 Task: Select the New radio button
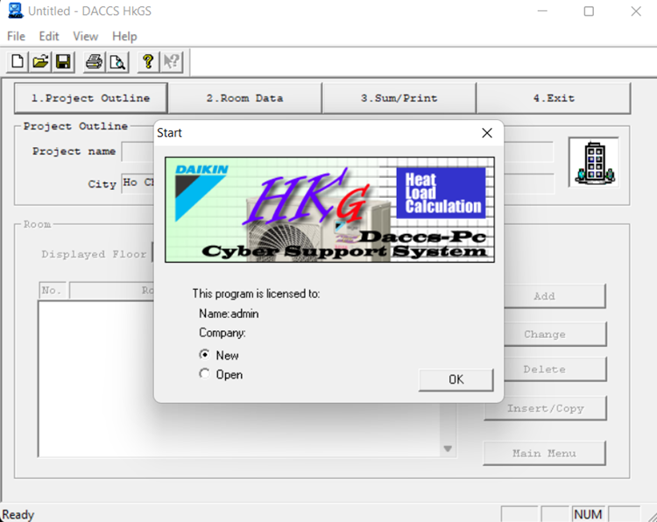pos(204,355)
